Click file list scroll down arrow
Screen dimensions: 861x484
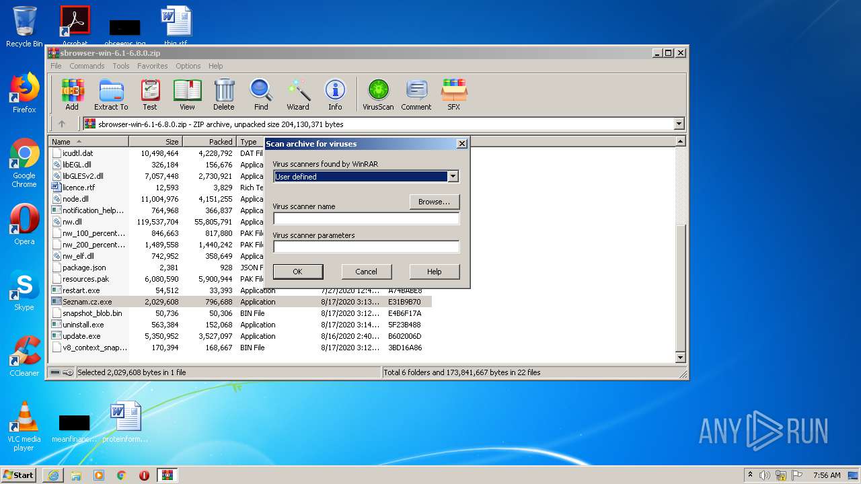[x=680, y=358]
